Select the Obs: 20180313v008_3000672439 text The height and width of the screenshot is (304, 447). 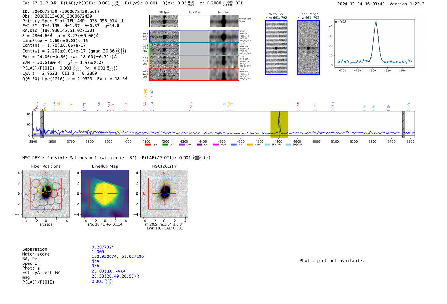pos(57,16)
